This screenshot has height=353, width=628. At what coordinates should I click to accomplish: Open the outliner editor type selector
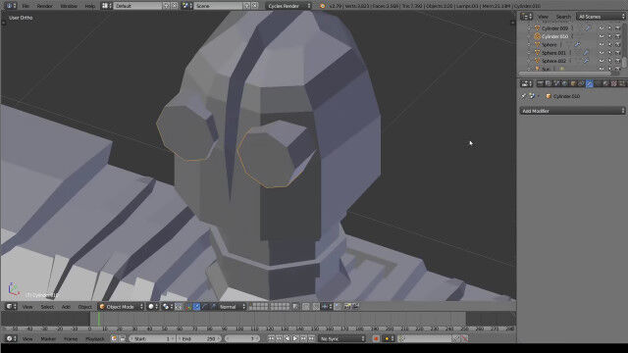(x=526, y=17)
